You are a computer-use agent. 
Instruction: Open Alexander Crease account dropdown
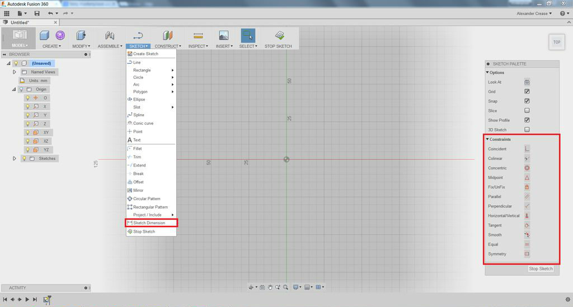(534, 13)
